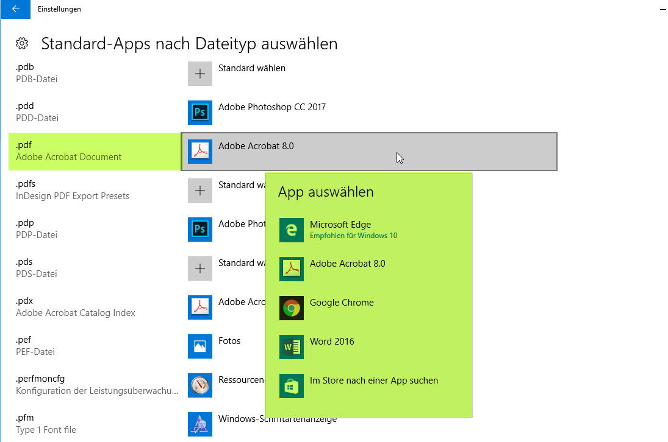Click the settings gear icon beside the title

click(22, 43)
